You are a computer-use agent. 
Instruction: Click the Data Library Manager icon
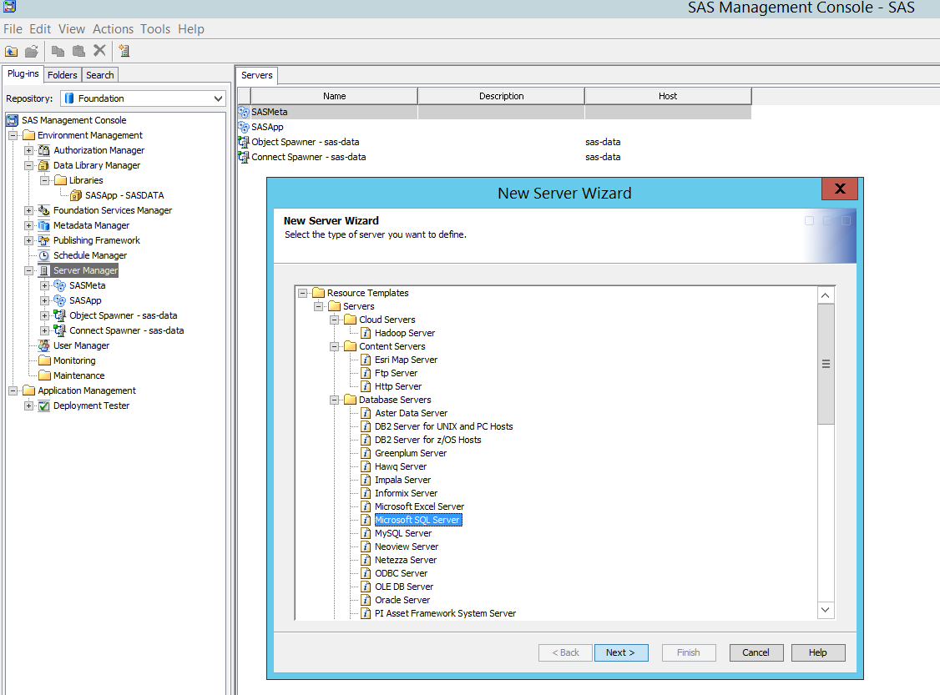[43, 165]
